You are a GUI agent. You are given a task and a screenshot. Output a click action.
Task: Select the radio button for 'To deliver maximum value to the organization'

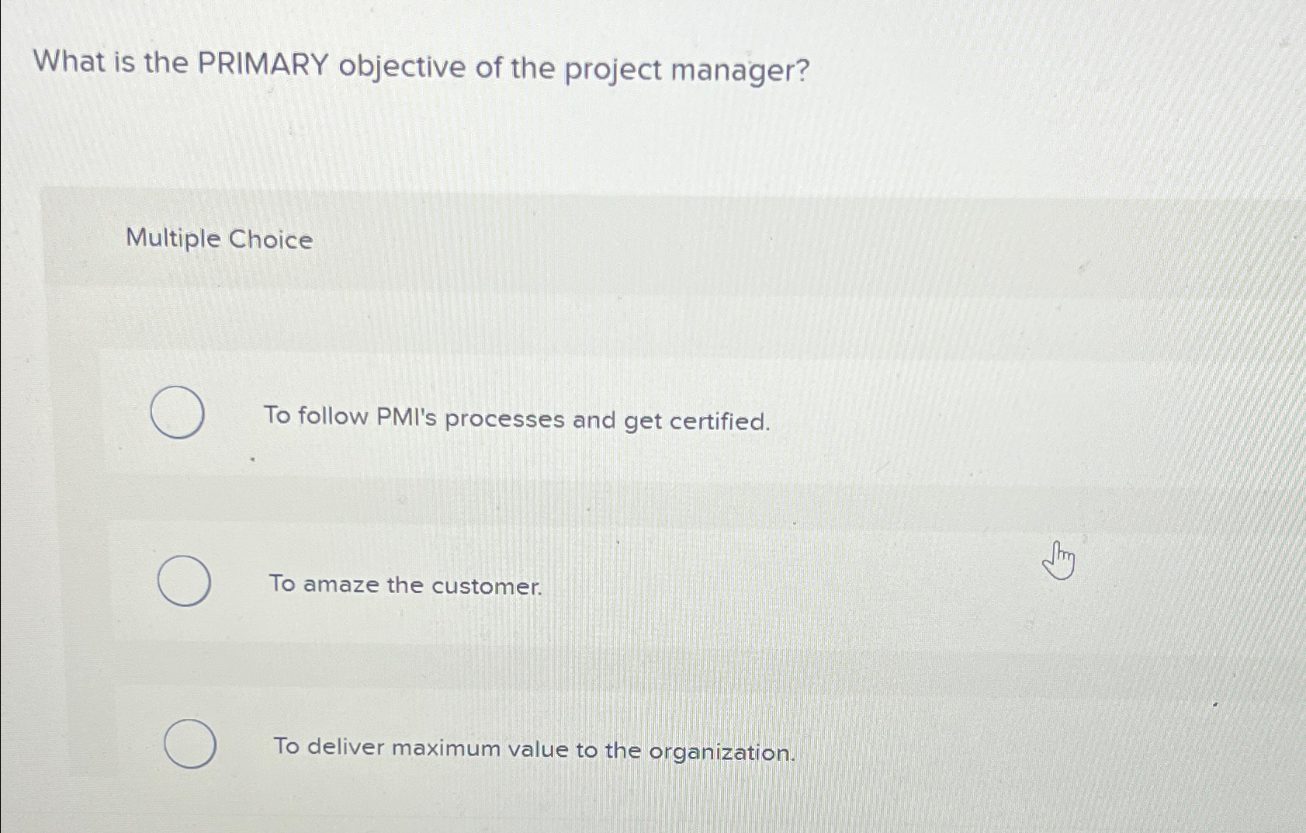point(191,745)
